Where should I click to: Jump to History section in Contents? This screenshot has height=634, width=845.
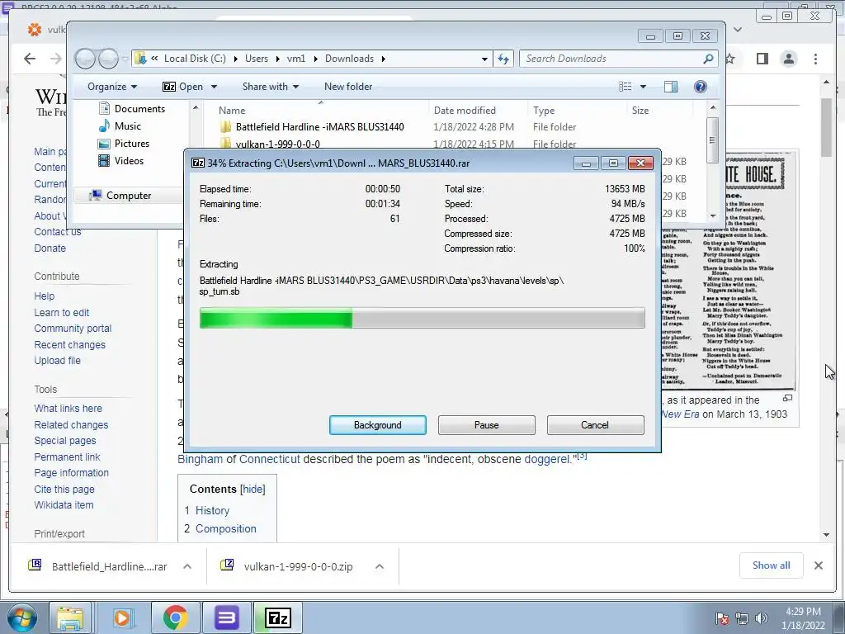pos(212,510)
